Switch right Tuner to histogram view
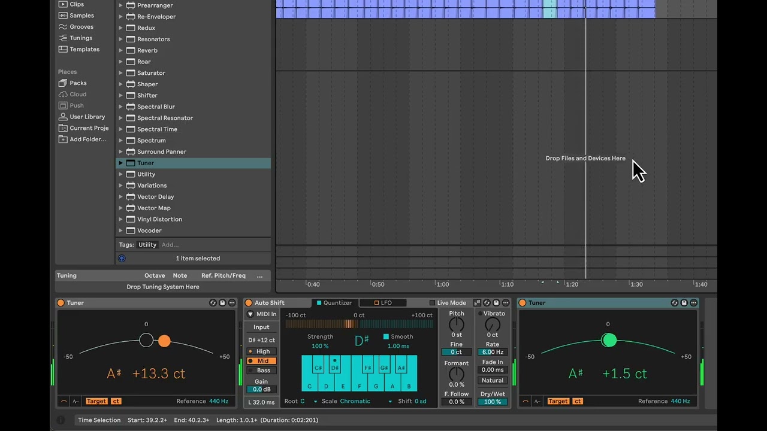Screen dimensions: 767x431 coord(537,401)
